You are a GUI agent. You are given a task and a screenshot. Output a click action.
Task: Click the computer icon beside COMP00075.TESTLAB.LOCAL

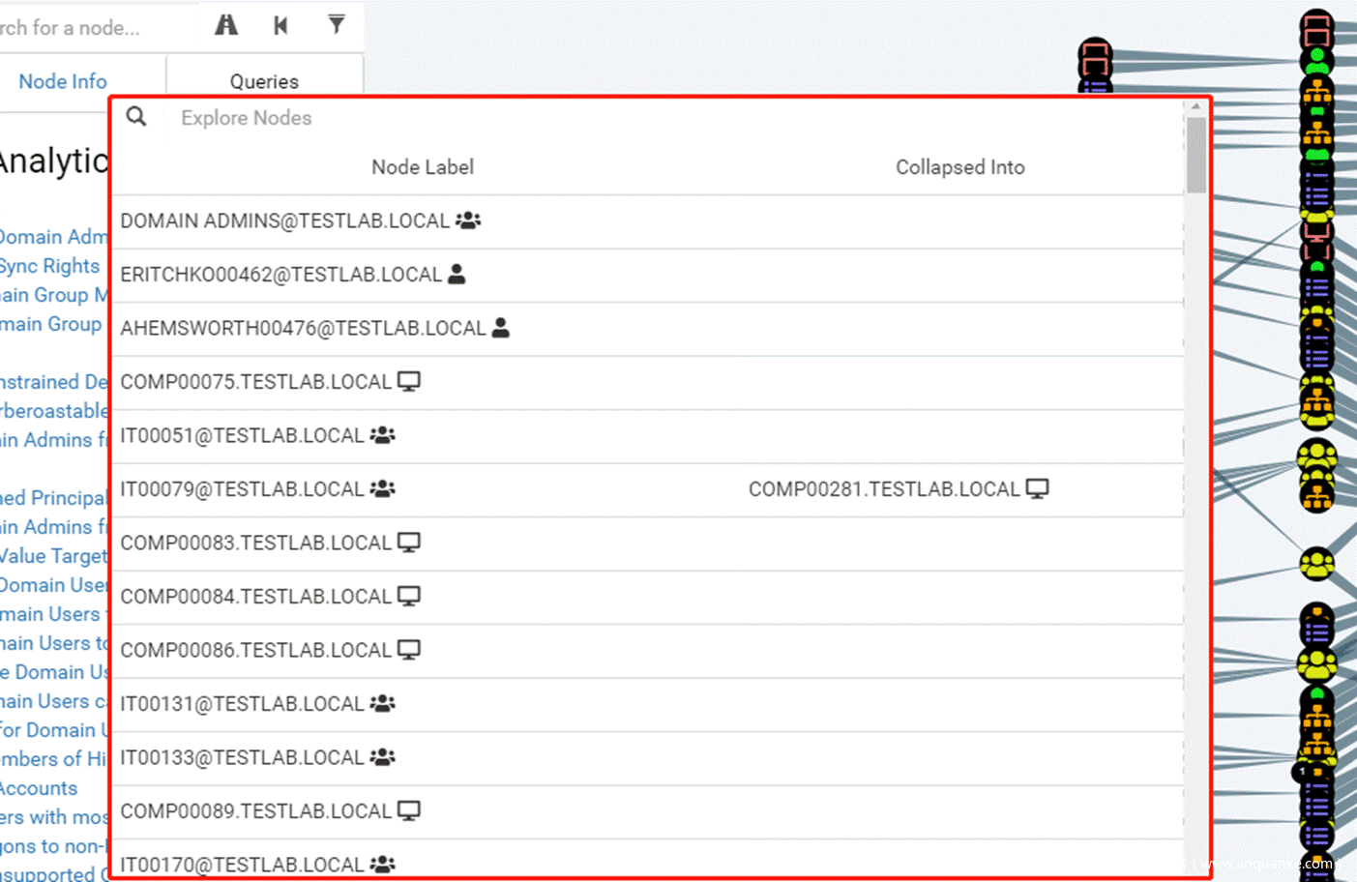tap(409, 382)
